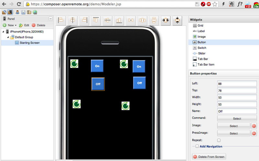The image size is (259, 161).
Task: Open the New dropdown in Panel
Action: click(10, 25)
